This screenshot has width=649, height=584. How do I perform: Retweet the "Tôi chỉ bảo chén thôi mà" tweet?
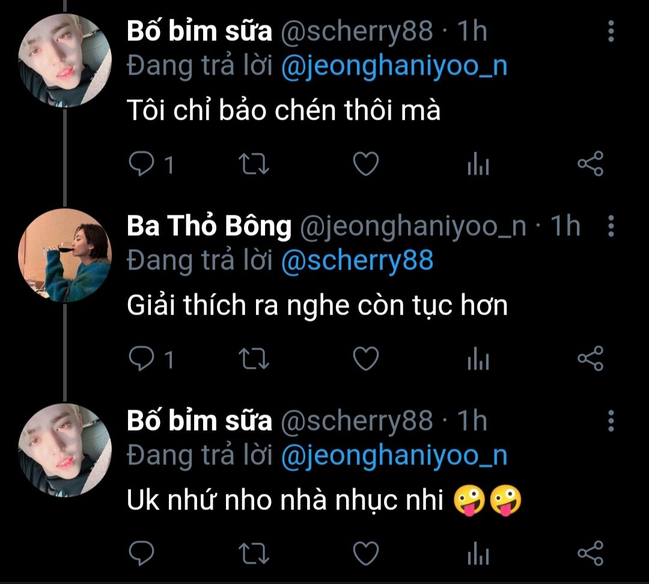click(254, 164)
